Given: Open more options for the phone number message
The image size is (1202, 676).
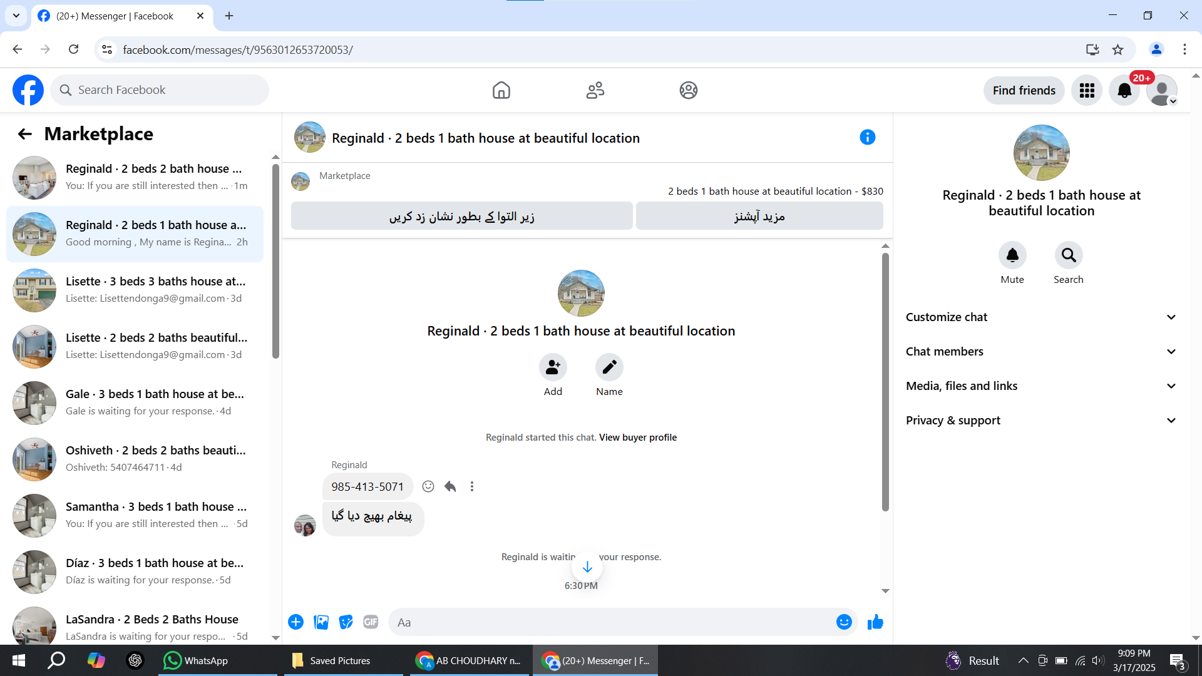Looking at the screenshot, I should click(472, 486).
